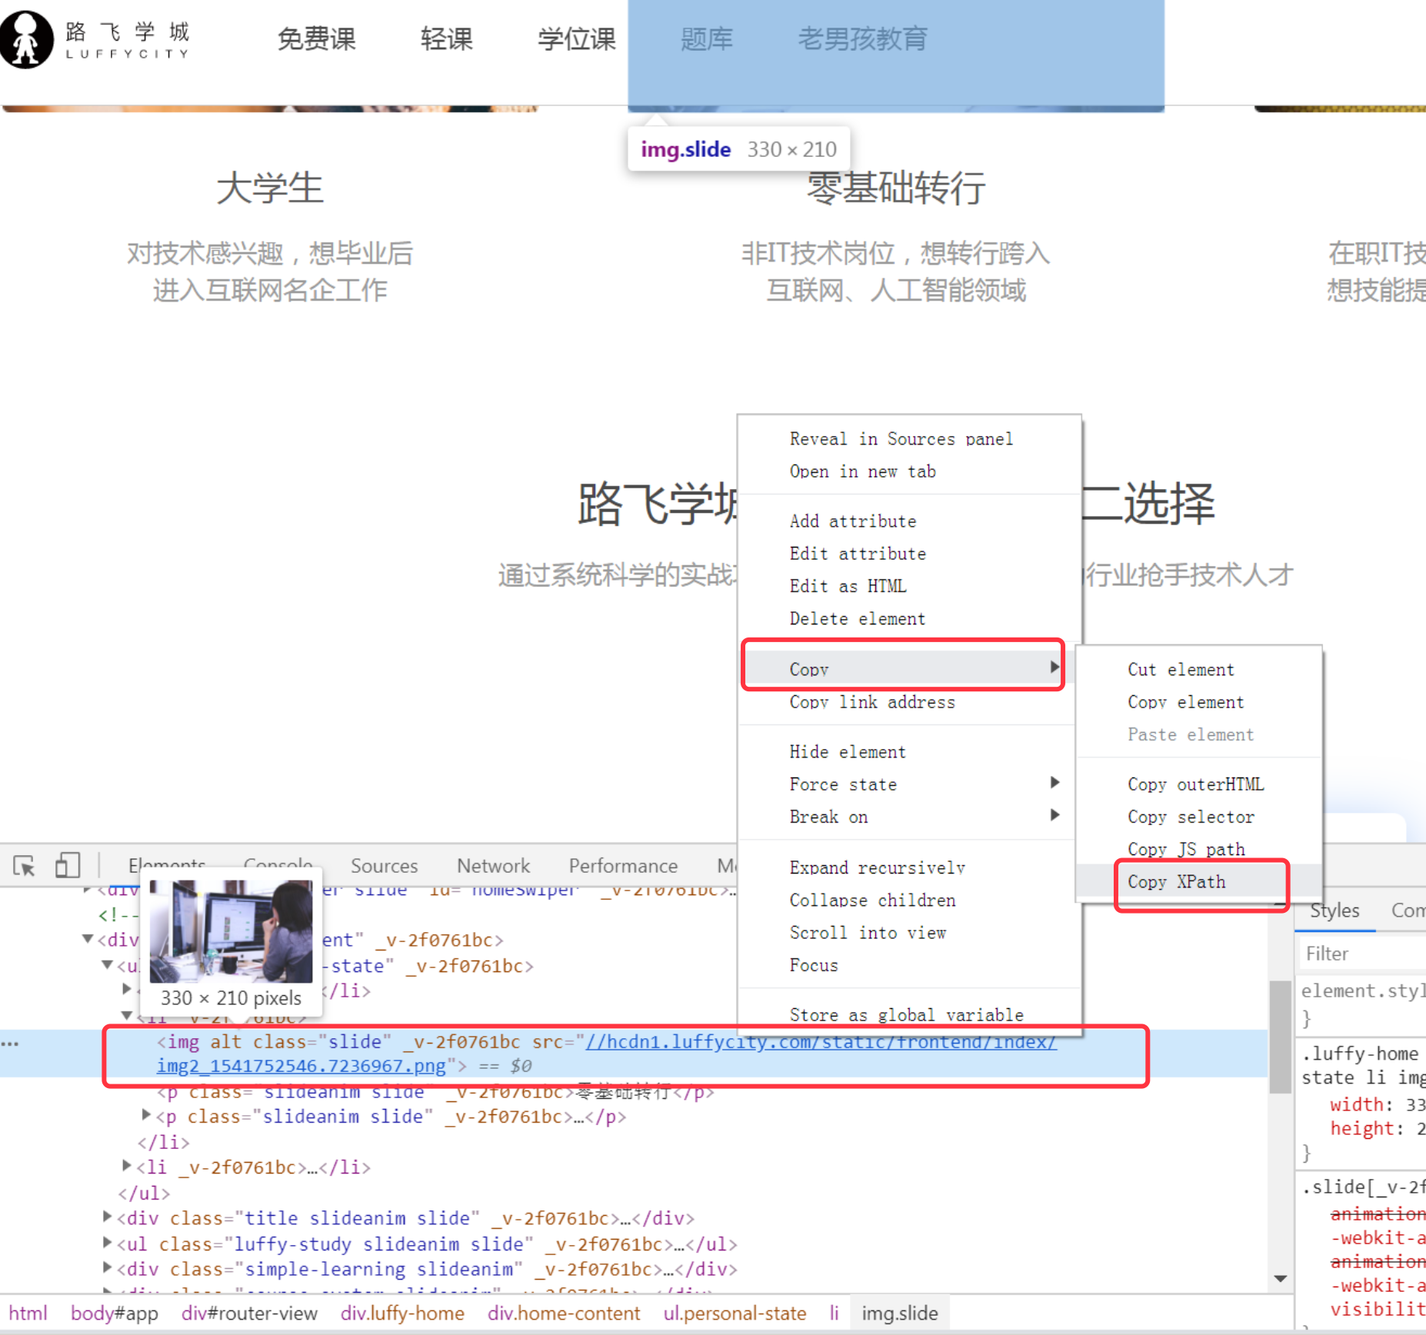
Task: Expand the Break on submenu arrow
Action: 1055,815
